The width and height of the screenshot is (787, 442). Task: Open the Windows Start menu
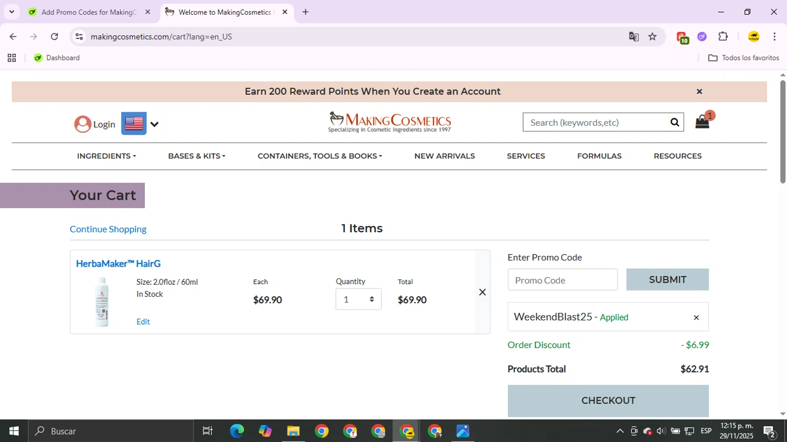tap(14, 431)
